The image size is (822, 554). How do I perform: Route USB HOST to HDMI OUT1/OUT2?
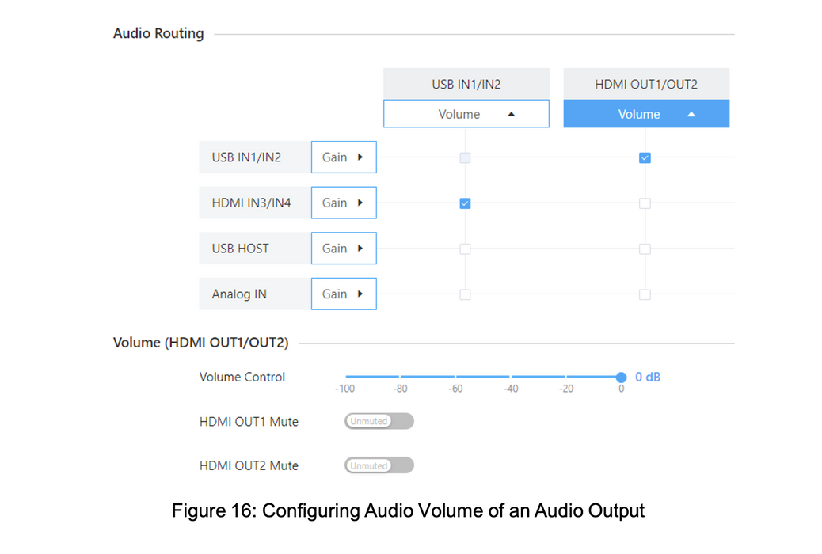tap(645, 249)
